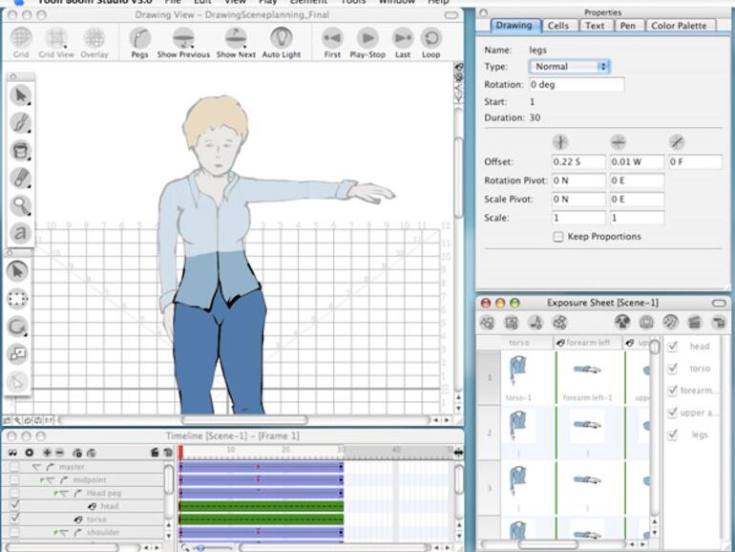This screenshot has width=735, height=552.
Task: Enable the Keep Proportions checkbox
Action: [558, 237]
